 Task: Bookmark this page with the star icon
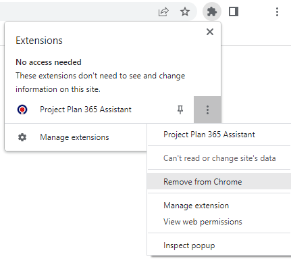[x=185, y=11]
